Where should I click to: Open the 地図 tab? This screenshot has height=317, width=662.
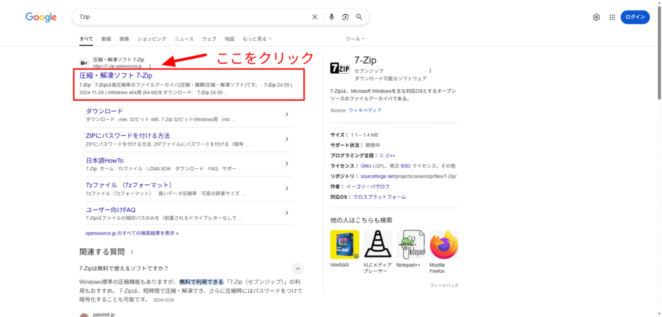230,39
